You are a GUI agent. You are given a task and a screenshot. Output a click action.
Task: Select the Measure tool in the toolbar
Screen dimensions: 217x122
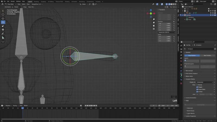coord(3,37)
